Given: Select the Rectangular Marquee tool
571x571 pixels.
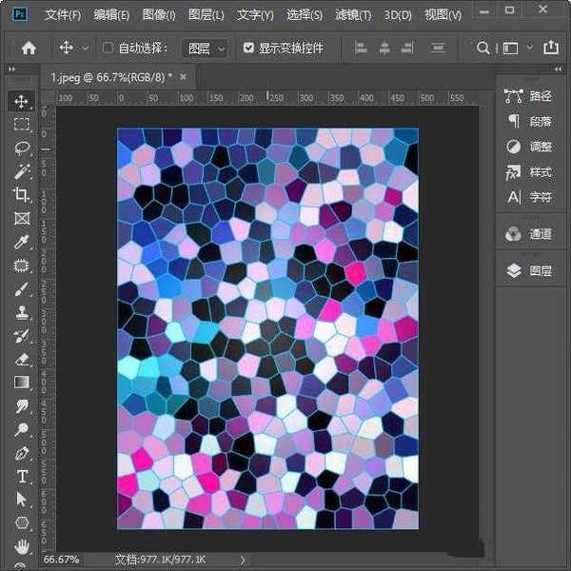Looking at the screenshot, I should 21,124.
